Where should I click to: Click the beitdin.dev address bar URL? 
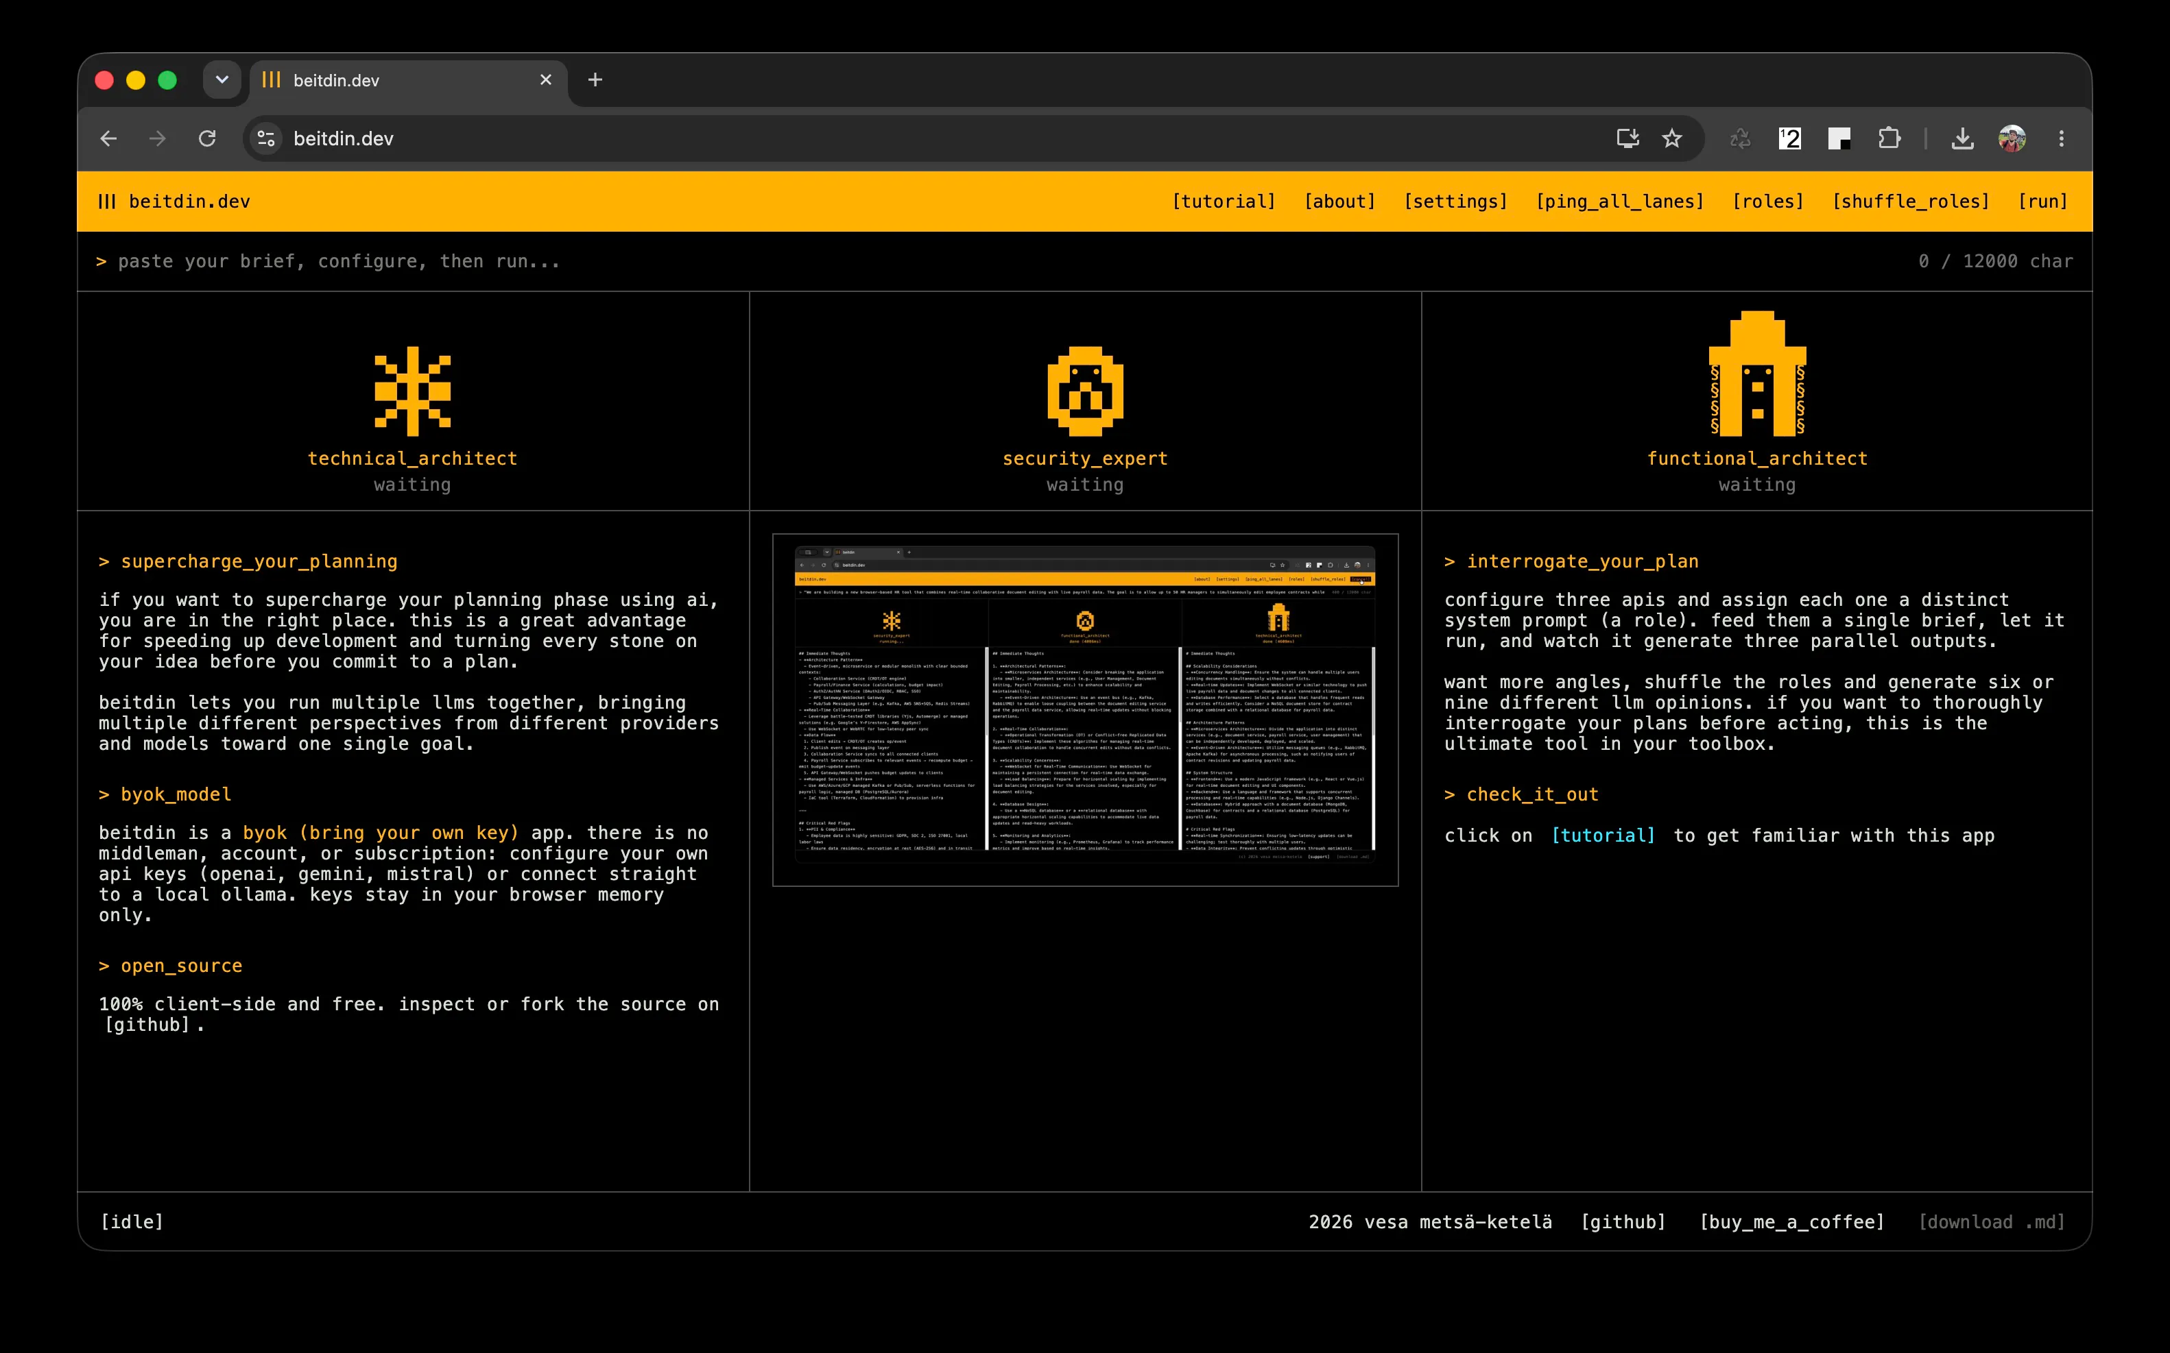tap(344, 138)
